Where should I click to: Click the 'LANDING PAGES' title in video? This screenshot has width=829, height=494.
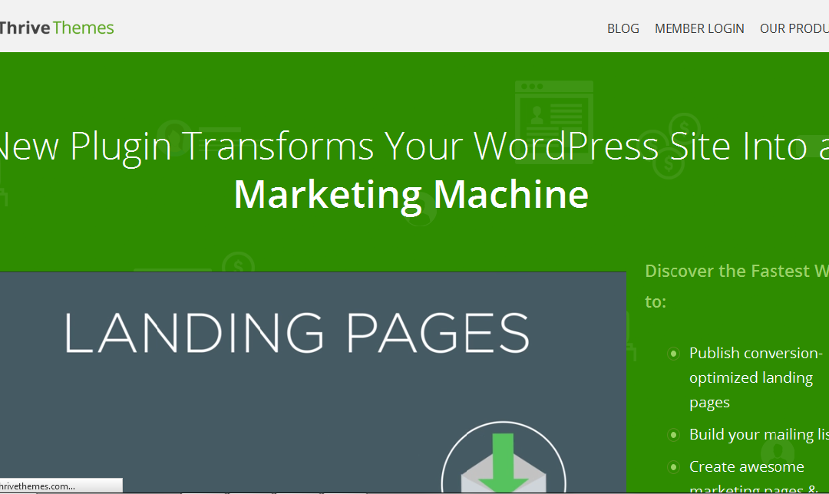296,333
